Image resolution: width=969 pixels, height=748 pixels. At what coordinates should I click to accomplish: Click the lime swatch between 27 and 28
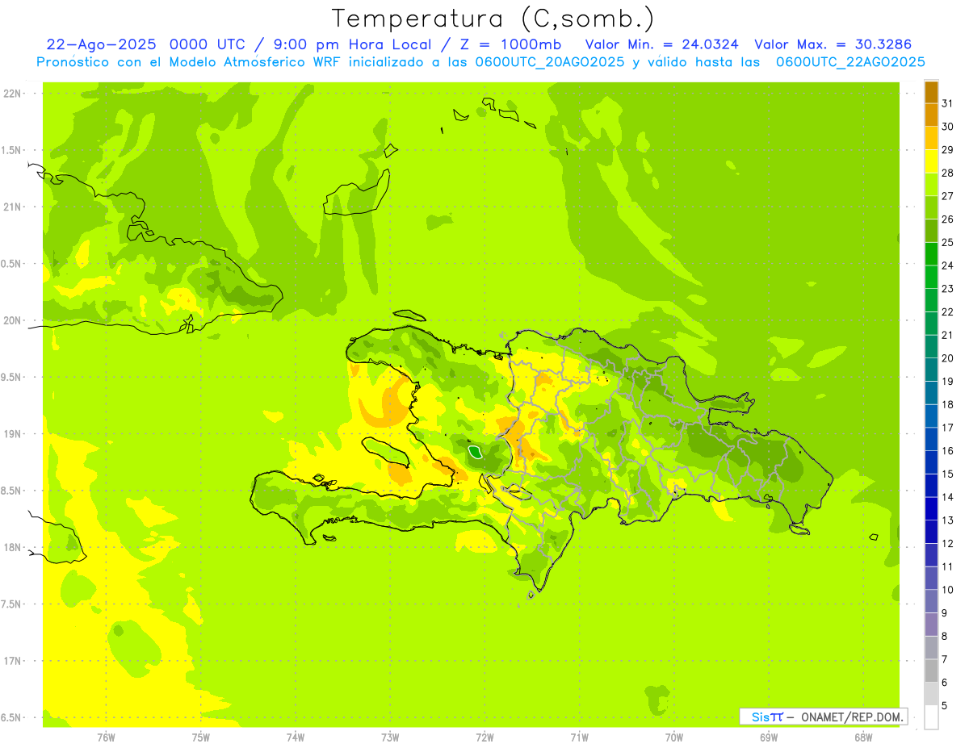tap(931, 184)
